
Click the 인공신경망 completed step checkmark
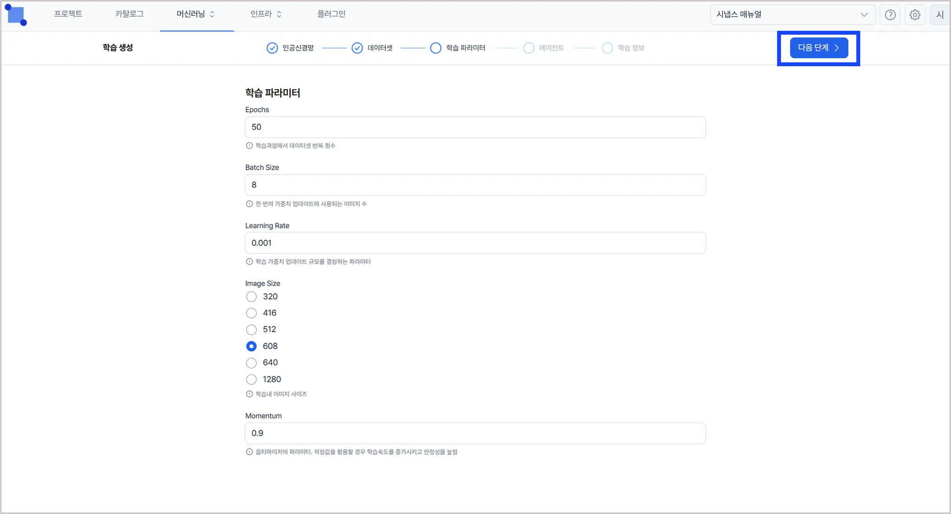coord(272,48)
